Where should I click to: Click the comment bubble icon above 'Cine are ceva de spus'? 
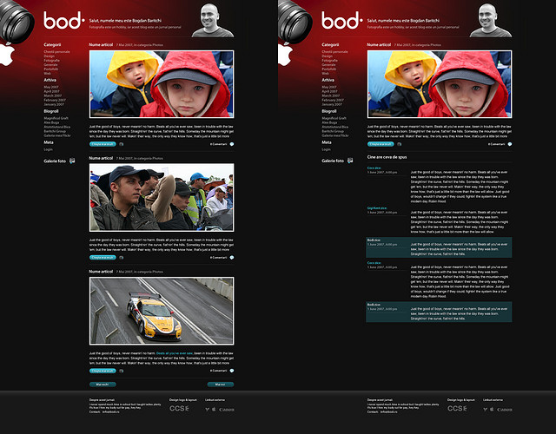[510, 144]
